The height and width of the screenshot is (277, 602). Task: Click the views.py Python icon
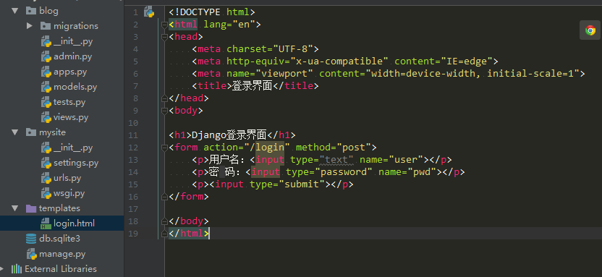46,117
